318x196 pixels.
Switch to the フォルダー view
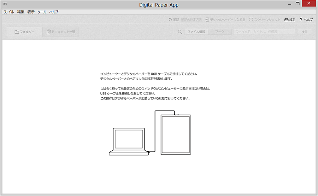[x=24, y=32]
